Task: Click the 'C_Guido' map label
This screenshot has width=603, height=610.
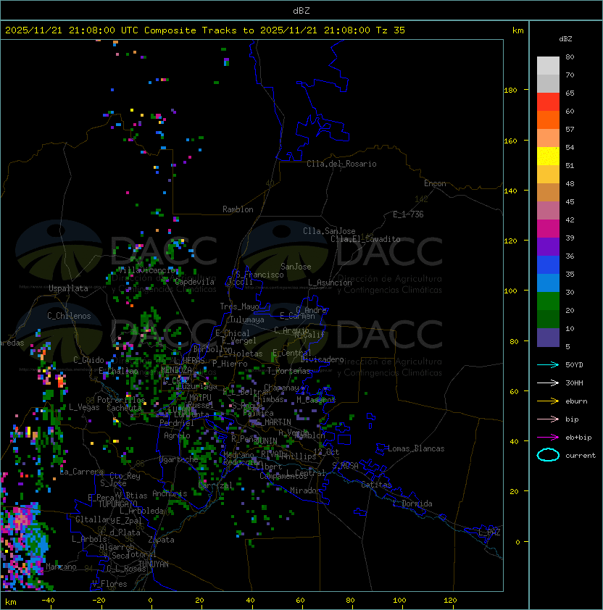Action: (x=88, y=360)
